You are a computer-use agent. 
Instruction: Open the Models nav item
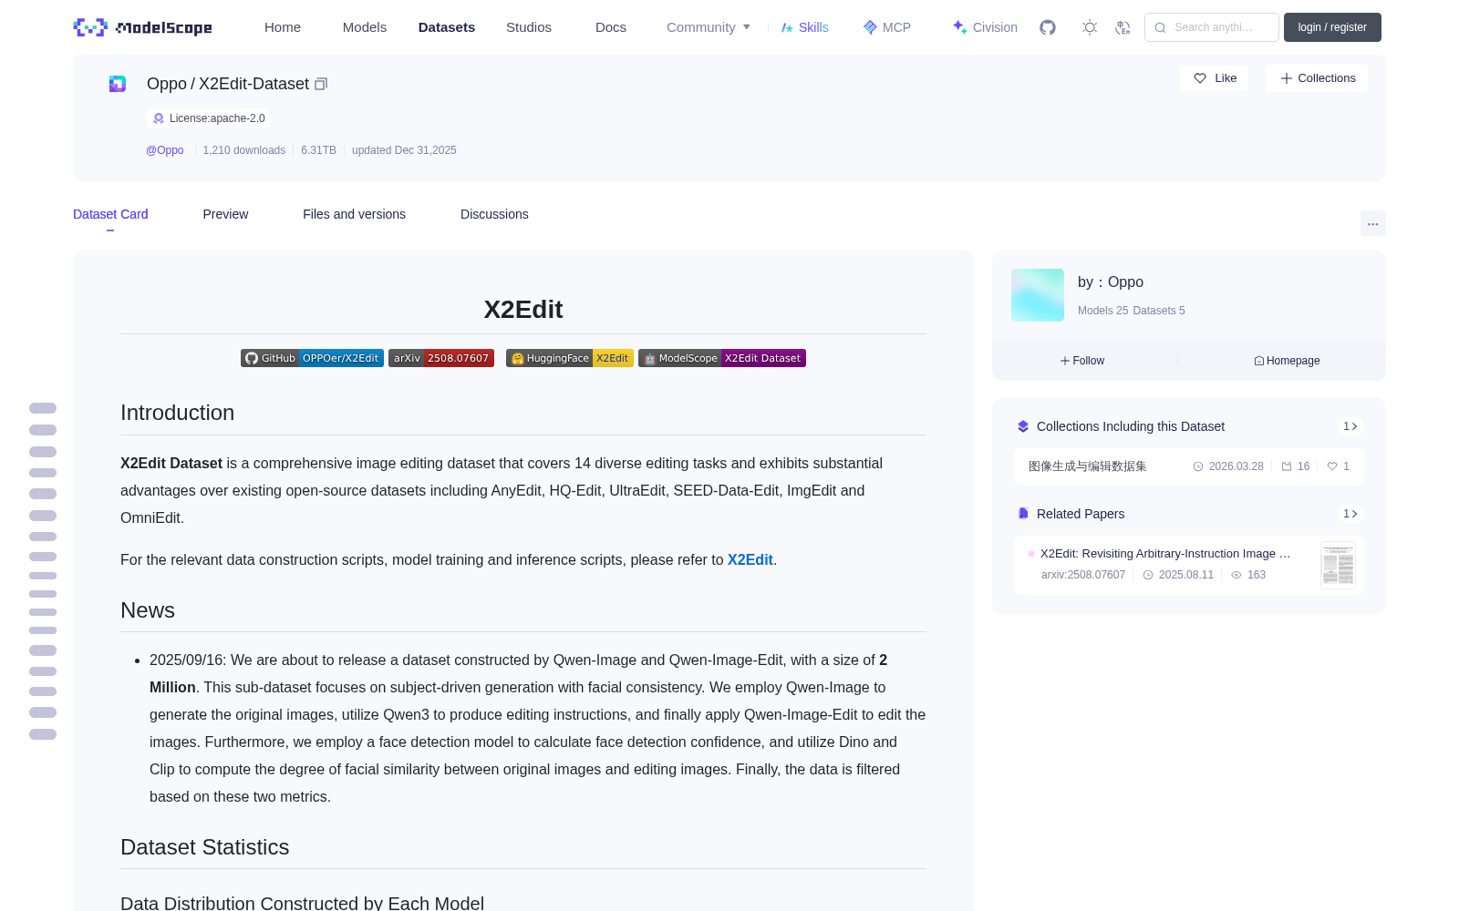click(x=365, y=27)
